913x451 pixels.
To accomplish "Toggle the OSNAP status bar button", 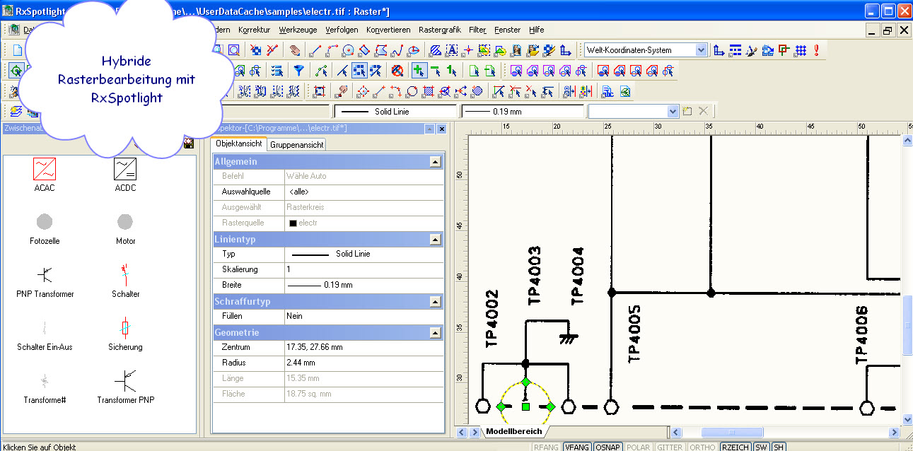I will point(608,447).
